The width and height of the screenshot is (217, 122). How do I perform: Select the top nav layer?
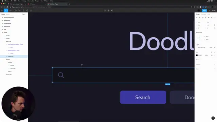7,36
